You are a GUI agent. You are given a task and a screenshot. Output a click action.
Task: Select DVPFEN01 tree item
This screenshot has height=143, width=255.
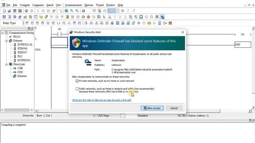pos(24,60)
